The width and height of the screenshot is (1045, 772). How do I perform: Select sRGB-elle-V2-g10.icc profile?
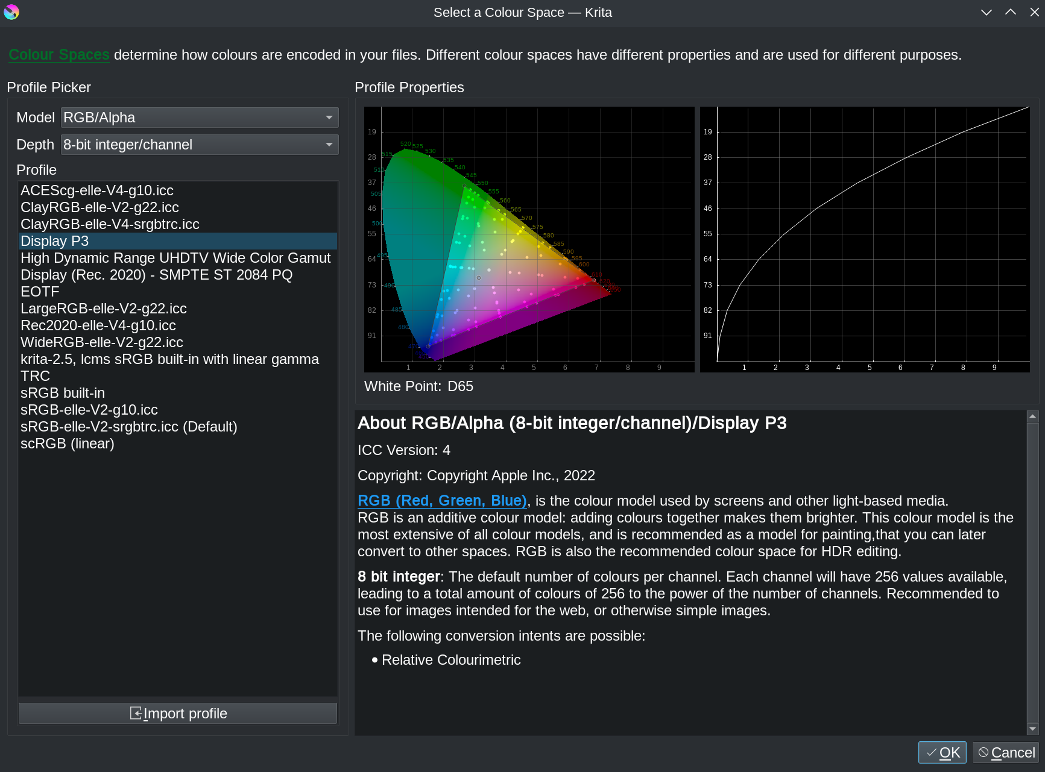(x=178, y=410)
